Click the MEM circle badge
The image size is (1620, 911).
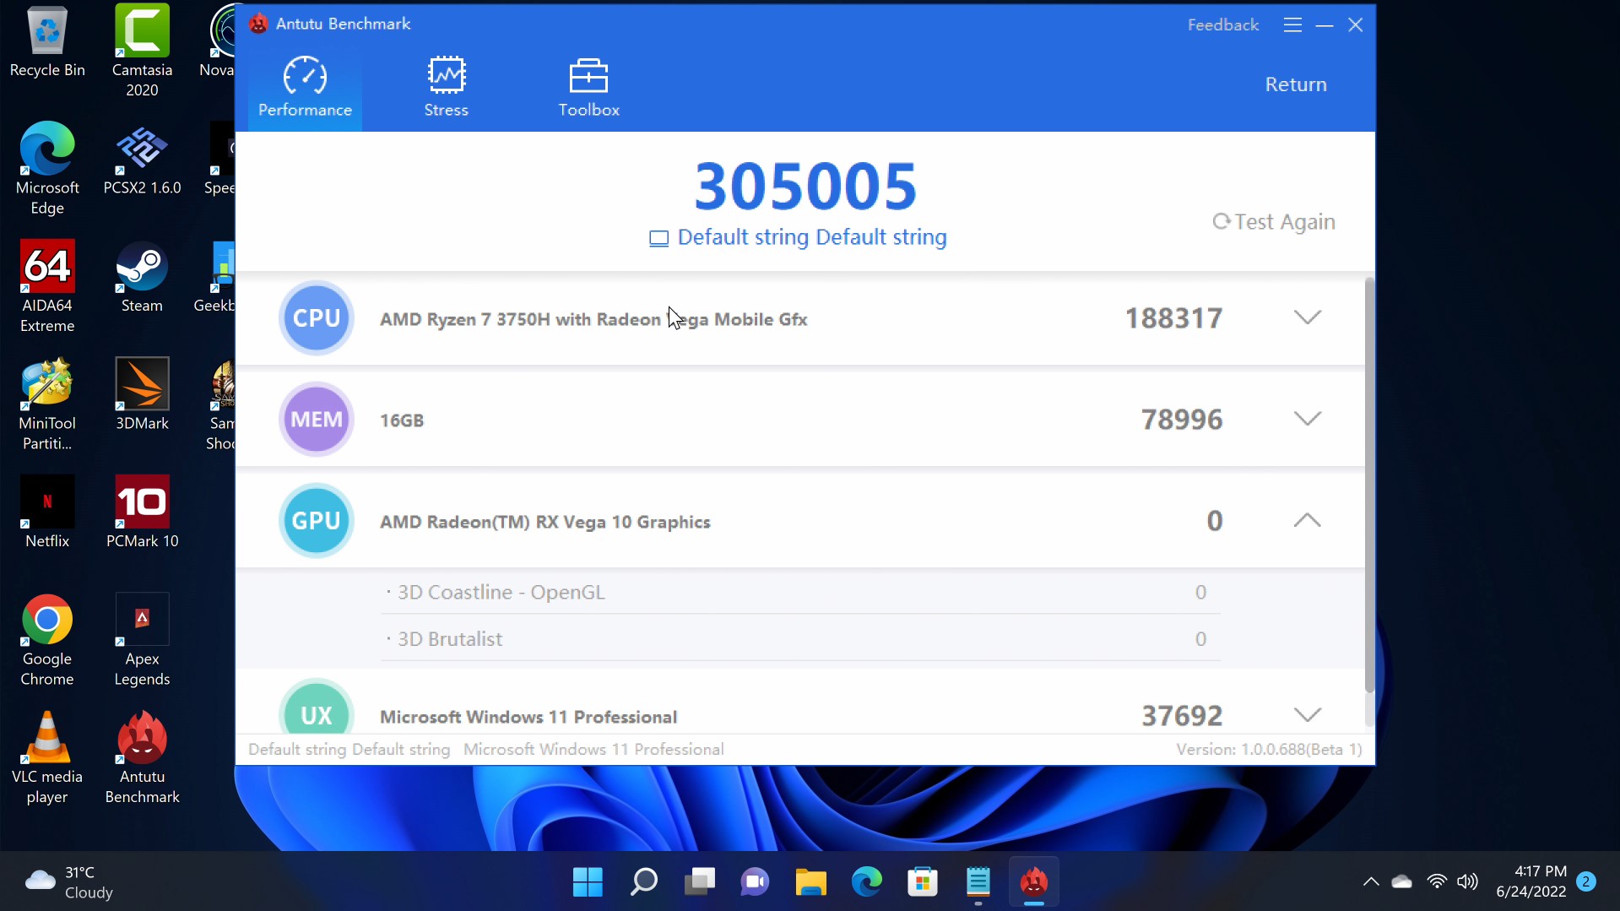tap(317, 420)
